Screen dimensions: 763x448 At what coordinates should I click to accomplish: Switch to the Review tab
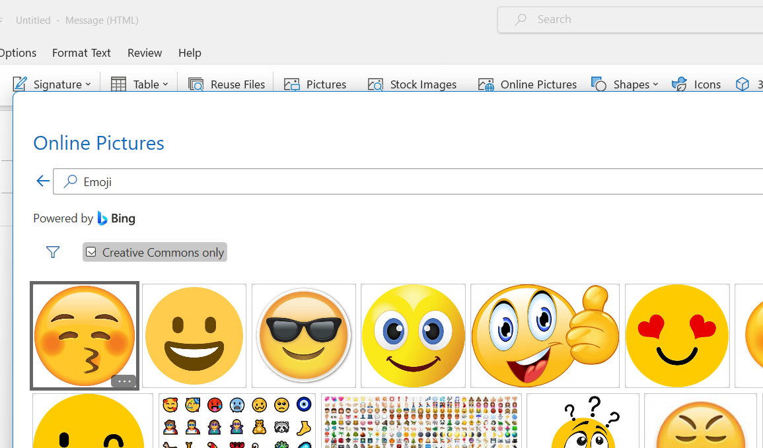click(145, 53)
